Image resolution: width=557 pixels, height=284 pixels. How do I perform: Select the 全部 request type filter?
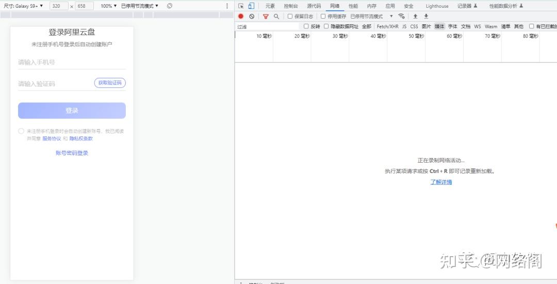pos(367,26)
